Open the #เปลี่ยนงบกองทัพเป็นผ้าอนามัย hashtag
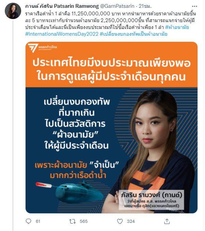Screen dimensions: 205x231 [x=134, y=34]
